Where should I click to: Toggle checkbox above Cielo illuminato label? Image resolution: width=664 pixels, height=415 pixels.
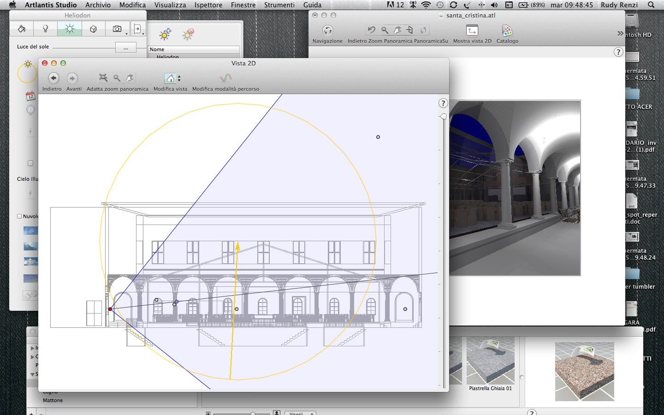point(30,163)
